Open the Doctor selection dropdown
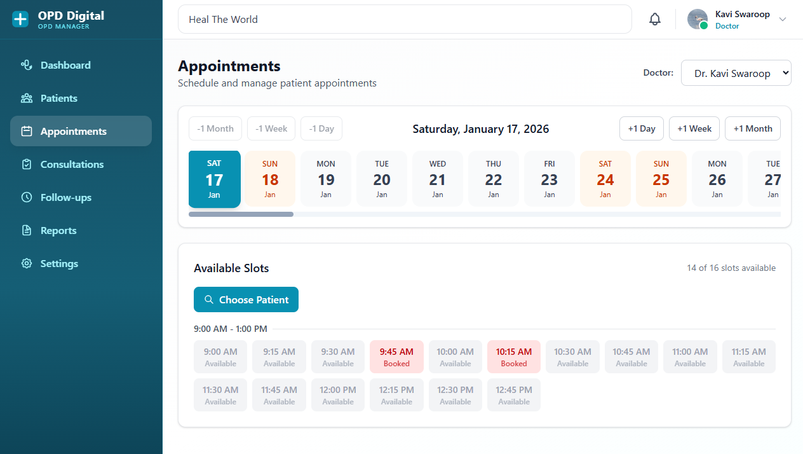 pos(736,73)
